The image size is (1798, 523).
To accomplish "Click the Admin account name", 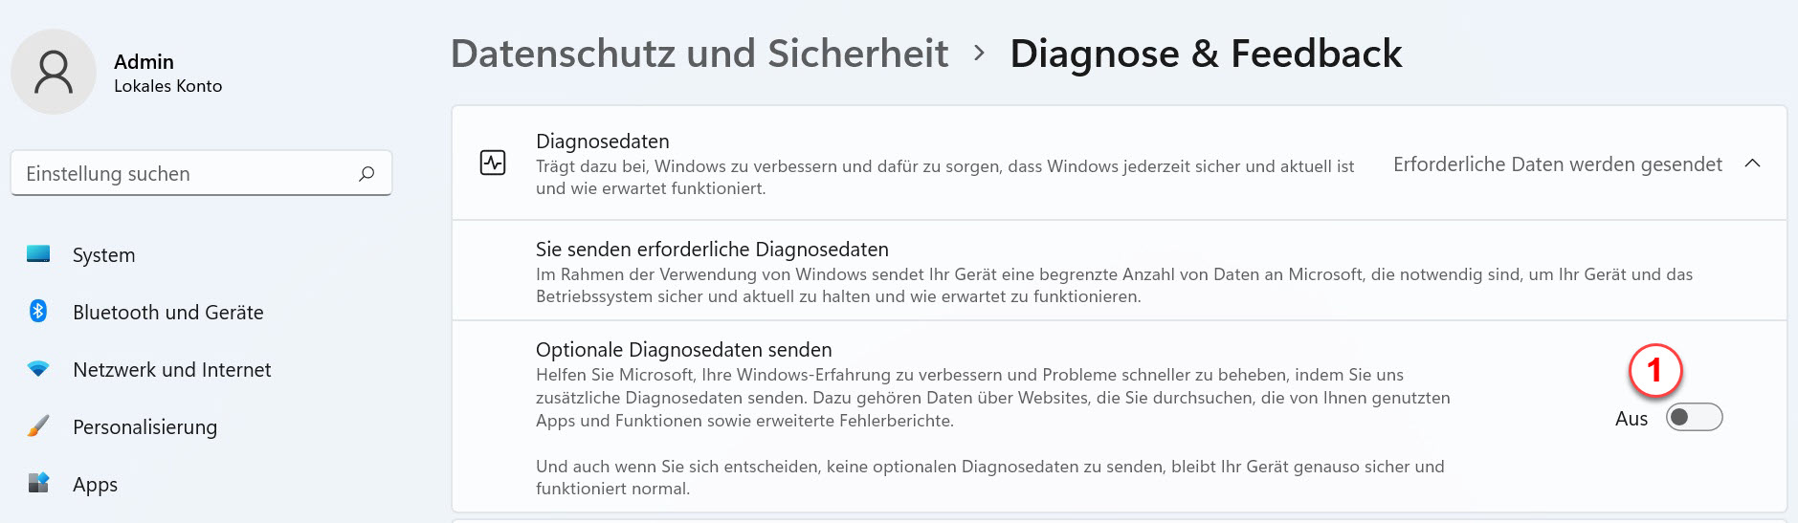I will (x=144, y=61).
